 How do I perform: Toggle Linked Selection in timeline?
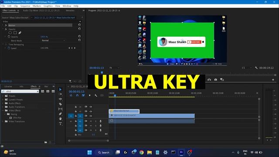coord(83,96)
